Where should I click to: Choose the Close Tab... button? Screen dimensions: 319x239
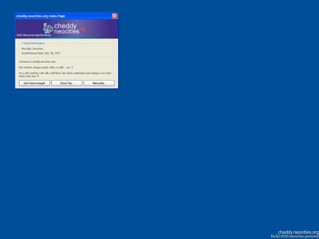(67, 83)
